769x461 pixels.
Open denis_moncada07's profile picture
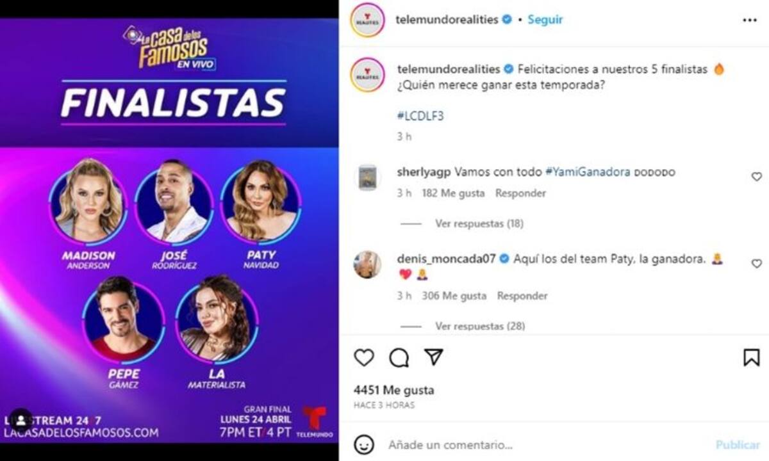coord(367,264)
